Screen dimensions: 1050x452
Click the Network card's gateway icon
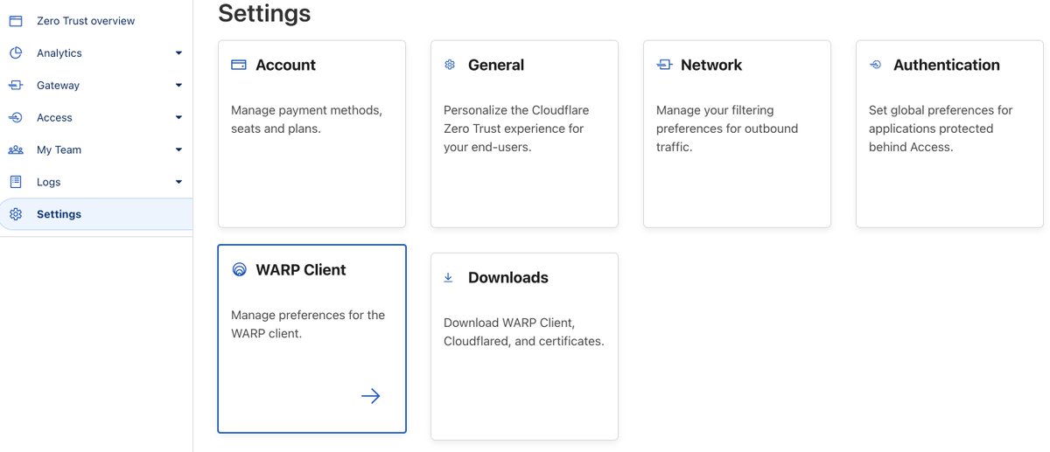point(664,65)
